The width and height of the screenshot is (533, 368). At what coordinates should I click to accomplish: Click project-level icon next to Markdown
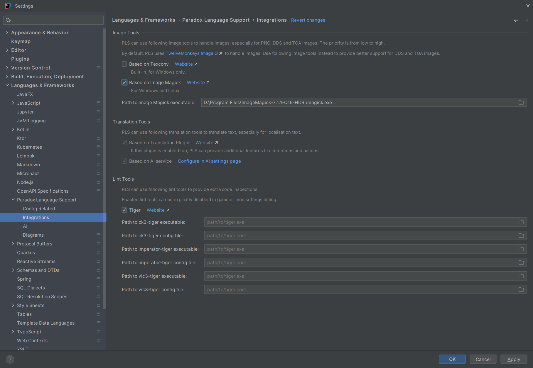click(x=98, y=165)
